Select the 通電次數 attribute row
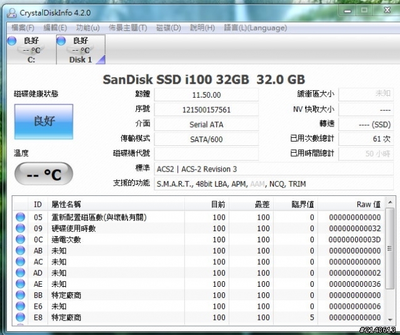Viewport: 400px width, 335px height. (199, 239)
